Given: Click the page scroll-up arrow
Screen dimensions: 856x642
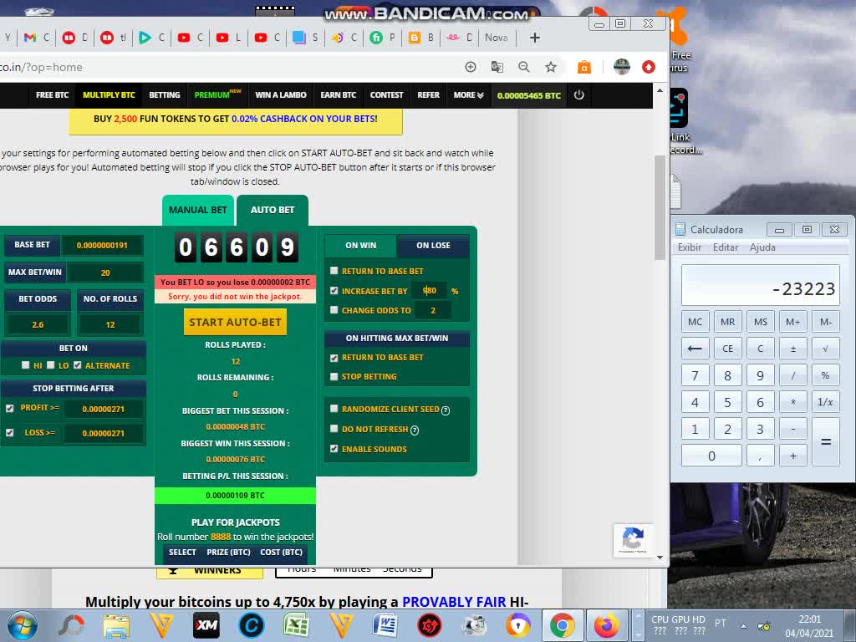Looking at the screenshot, I should pyautogui.click(x=660, y=90).
